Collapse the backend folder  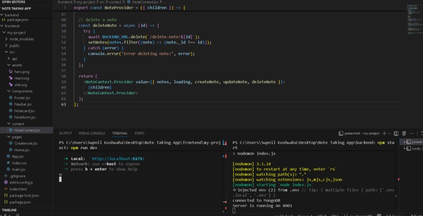pyautogui.click(x=26, y=15)
